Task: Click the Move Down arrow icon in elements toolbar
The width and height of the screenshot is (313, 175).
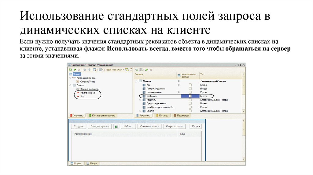Action: point(89,70)
